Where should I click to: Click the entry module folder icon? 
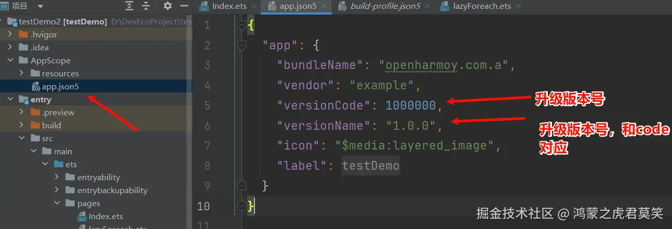click(x=23, y=100)
